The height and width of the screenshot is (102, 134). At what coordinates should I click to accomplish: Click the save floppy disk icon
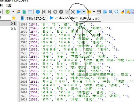pyautogui.click(x=99, y=12)
